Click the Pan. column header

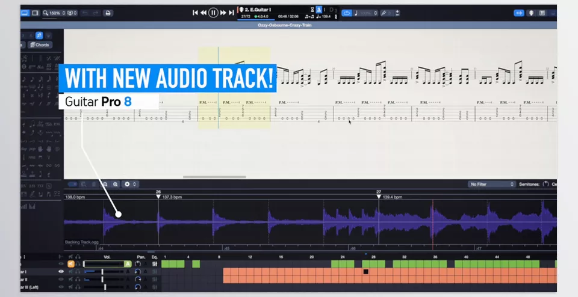click(x=141, y=257)
